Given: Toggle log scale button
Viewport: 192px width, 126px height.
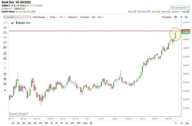Looking at the screenshot, I should [x=187, y=123].
